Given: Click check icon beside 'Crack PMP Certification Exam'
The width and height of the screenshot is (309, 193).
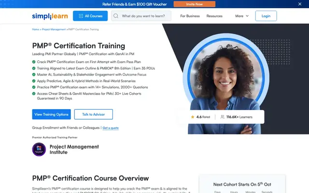Looking at the screenshot, I should click(x=34, y=62).
